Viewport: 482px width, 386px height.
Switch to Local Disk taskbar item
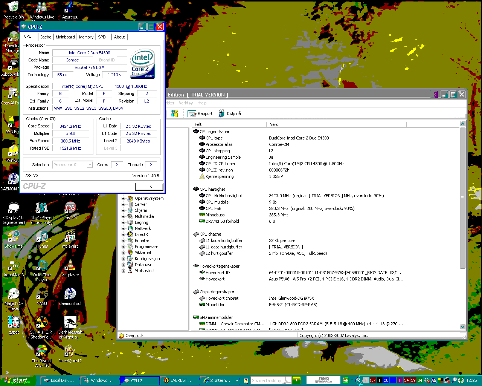pyautogui.click(x=59, y=380)
